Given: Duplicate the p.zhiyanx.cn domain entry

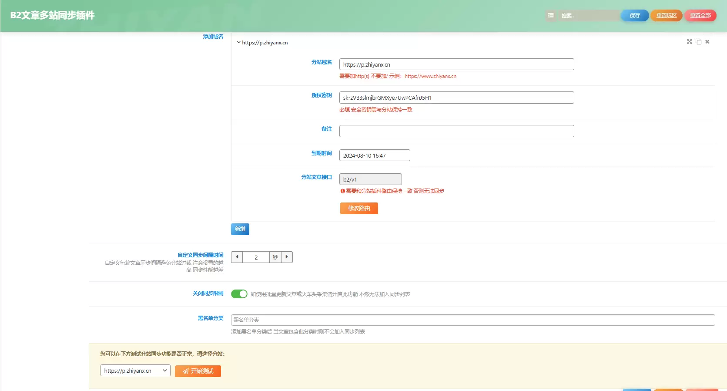Looking at the screenshot, I should point(698,42).
